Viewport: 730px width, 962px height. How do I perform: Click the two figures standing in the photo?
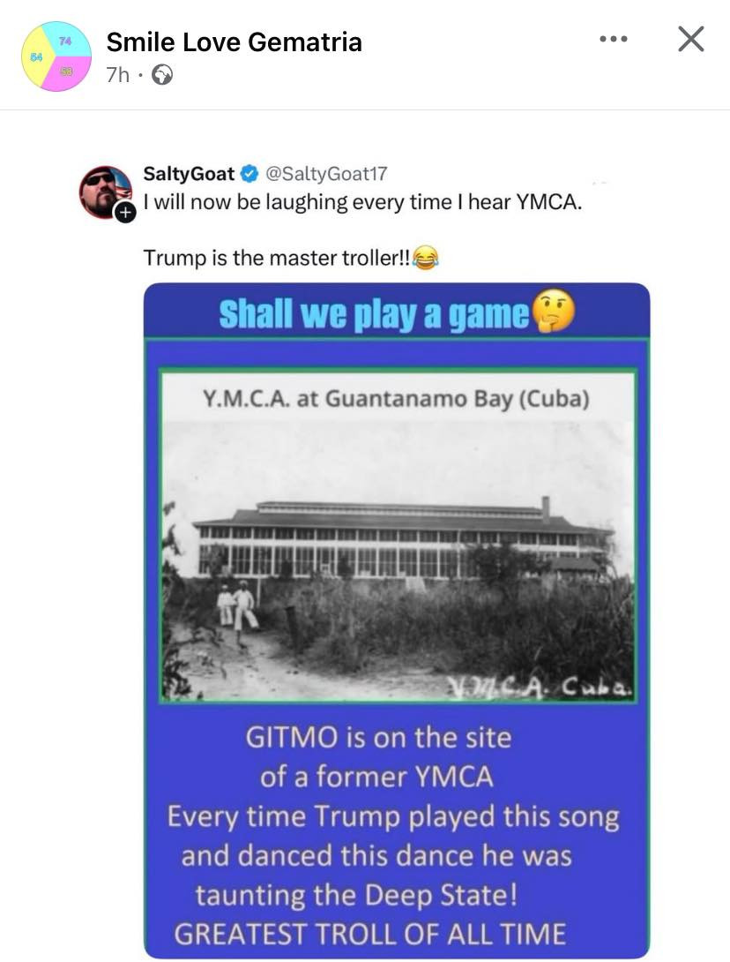[236, 607]
